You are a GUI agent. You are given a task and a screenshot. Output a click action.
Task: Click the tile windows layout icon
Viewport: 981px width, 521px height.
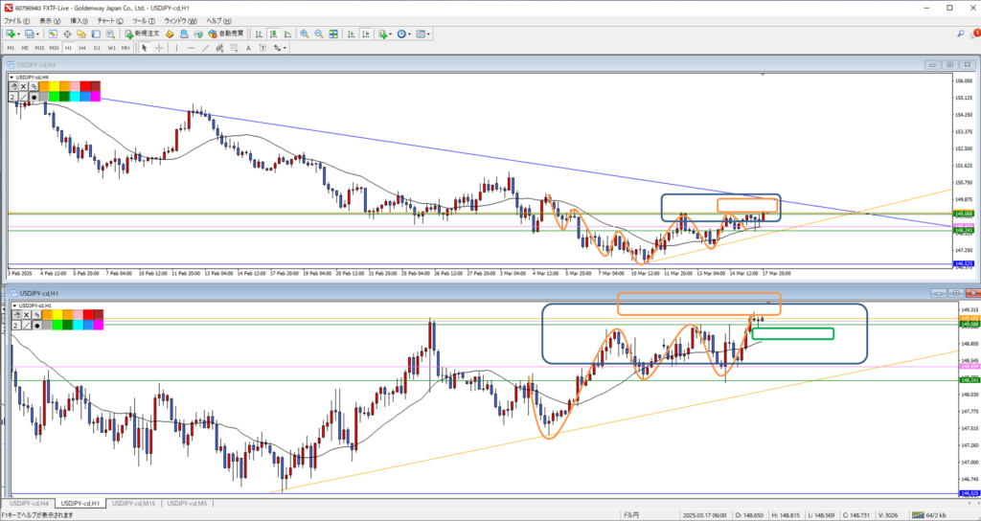(332, 34)
